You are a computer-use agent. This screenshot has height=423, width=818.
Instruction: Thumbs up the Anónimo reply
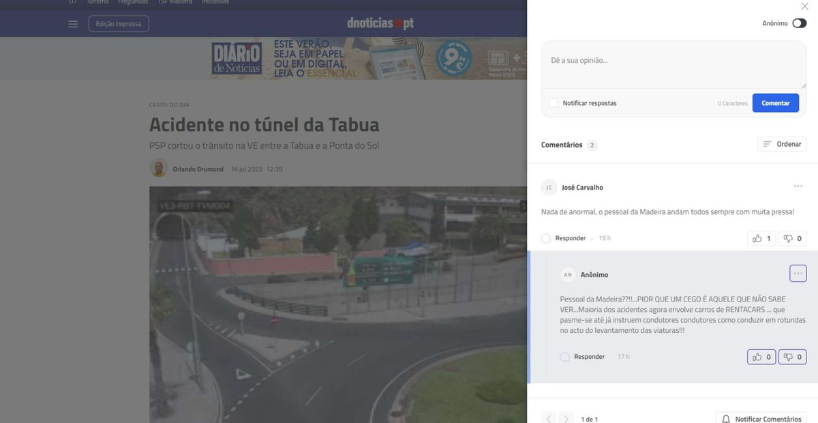pos(761,357)
